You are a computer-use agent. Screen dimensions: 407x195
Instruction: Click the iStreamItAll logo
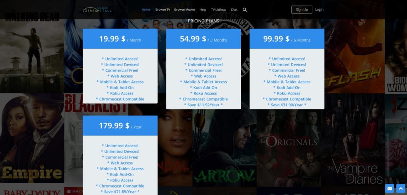pyautogui.click(x=97, y=10)
